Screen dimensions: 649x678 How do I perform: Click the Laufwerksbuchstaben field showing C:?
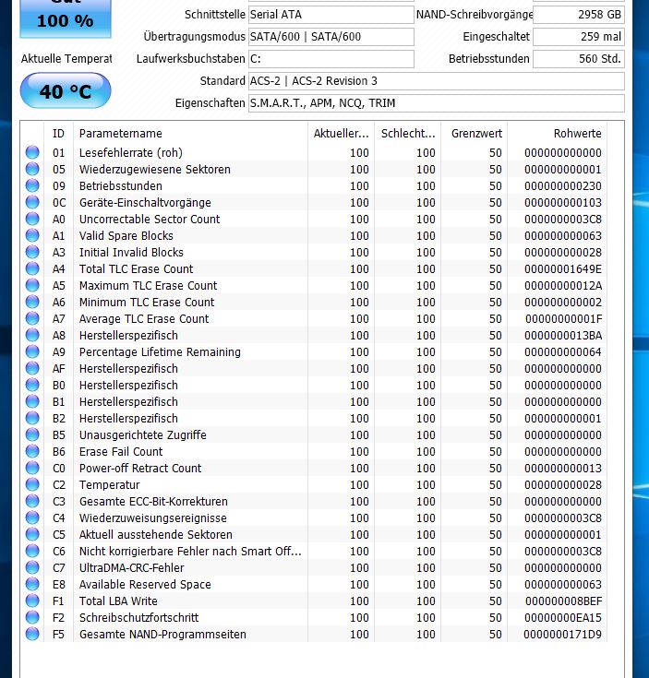tap(331, 59)
